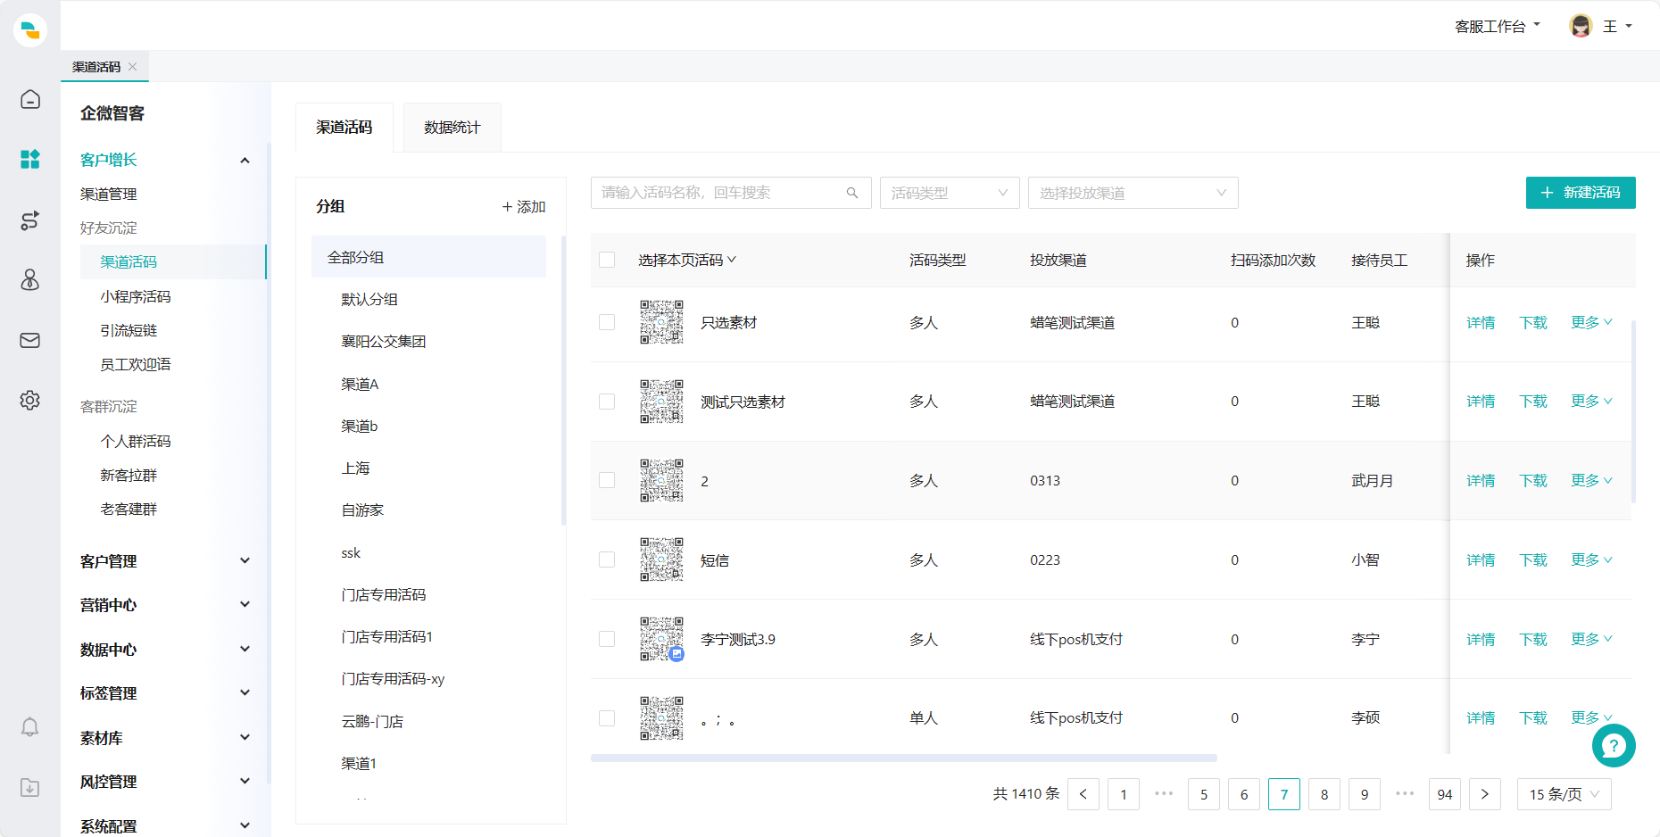
Task: Open the settings gear sidebar icon
Action: 30,400
